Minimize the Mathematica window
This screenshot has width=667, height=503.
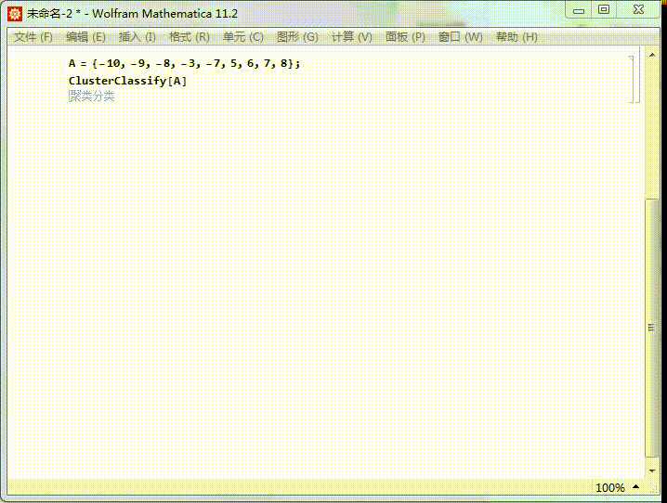[x=579, y=10]
